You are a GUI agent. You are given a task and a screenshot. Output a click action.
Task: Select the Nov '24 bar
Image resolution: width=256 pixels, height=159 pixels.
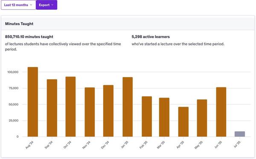pos(90,112)
